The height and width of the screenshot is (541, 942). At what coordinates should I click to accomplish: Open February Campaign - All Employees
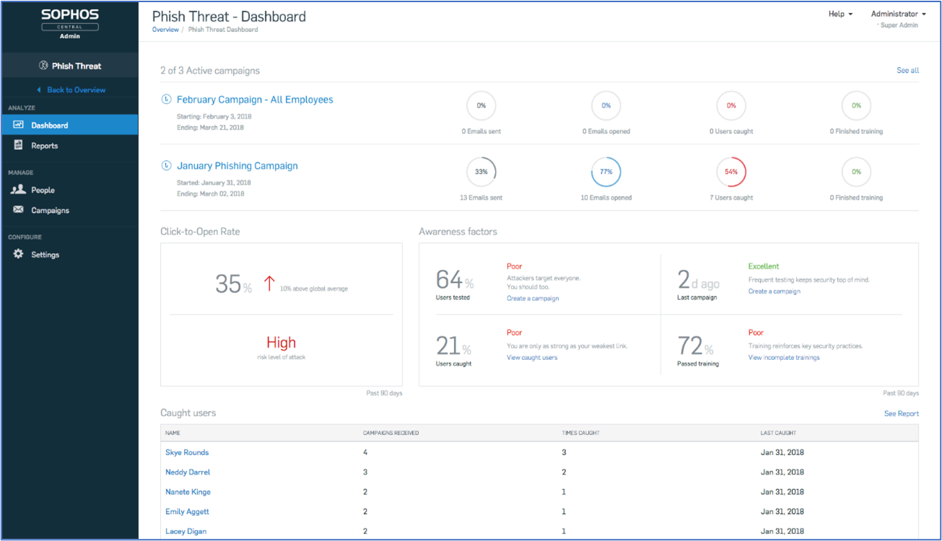(x=255, y=100)
